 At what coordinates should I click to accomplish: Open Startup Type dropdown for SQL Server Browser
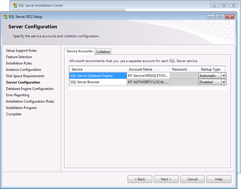(x=224, y=82)
